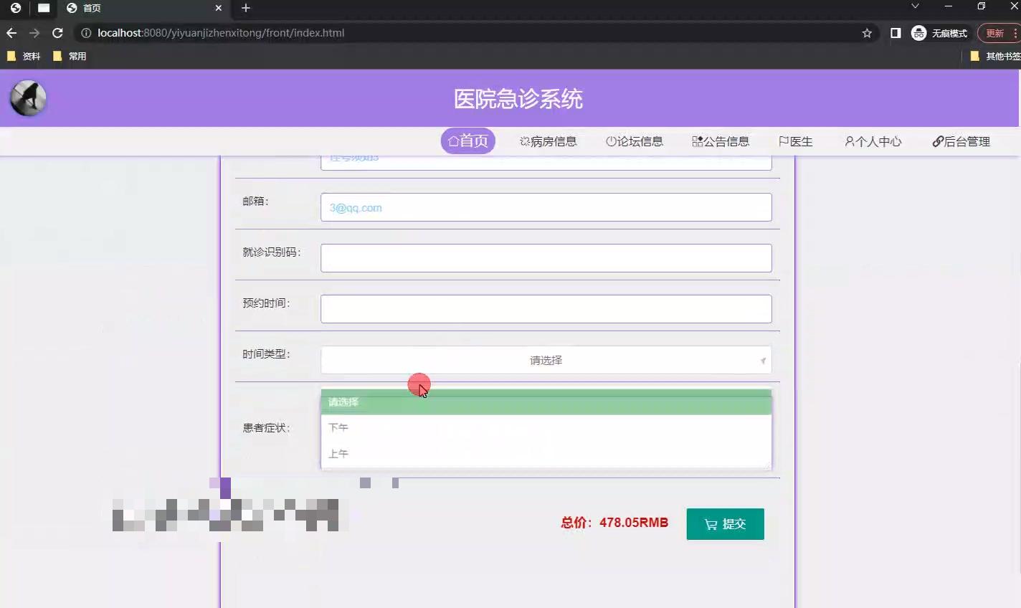This screenshot has width=1021, height=608.
Task: Open the 常用 bookmarks folder
Action: tap(70, 55)
